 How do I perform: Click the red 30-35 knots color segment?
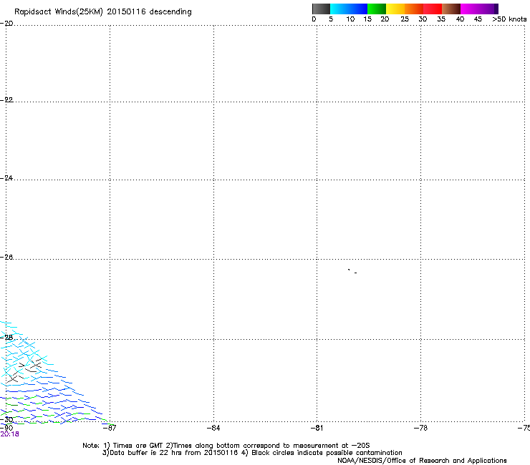tap(433, 9)
